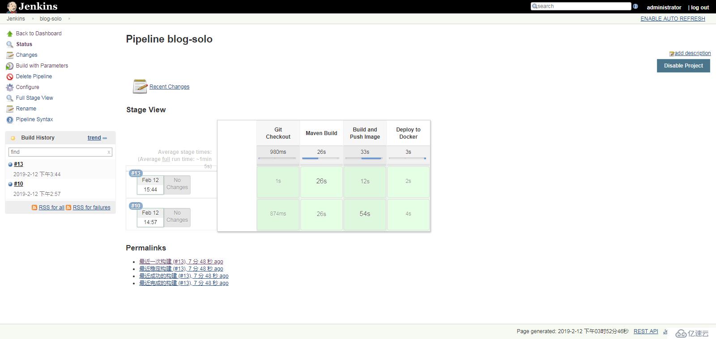
Task: Select Build with Parameters
Action: (42, 66)
